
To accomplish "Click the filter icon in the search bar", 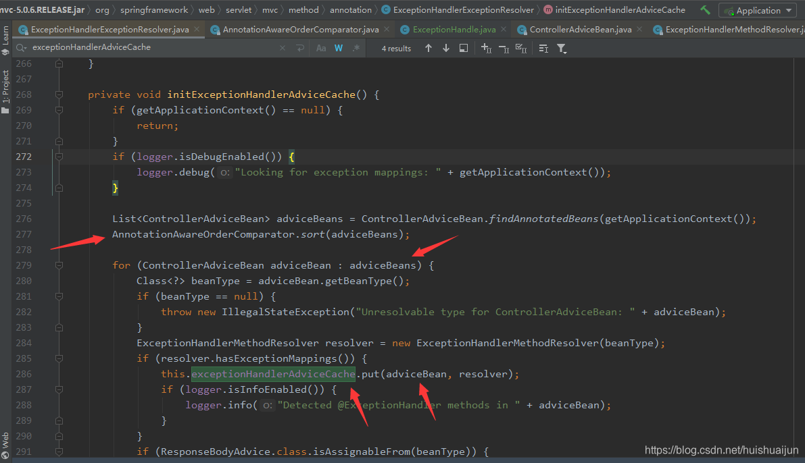I will click(562, 47).
